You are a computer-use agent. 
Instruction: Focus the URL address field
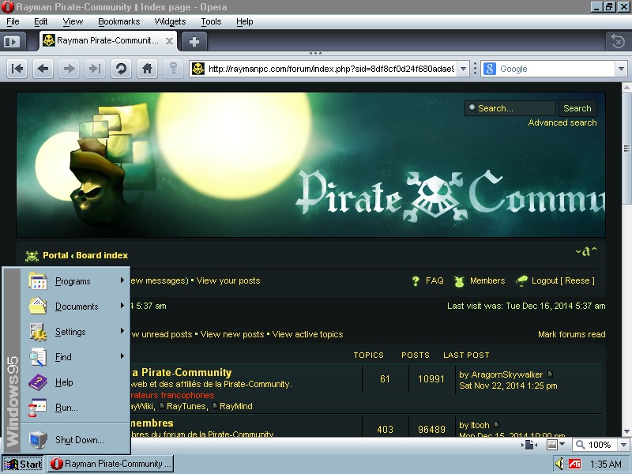pyautogui.click(x=331, y=69)
